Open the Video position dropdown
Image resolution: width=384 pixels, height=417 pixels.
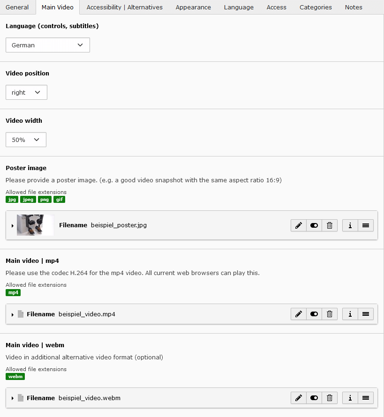[x=26, y=92]
